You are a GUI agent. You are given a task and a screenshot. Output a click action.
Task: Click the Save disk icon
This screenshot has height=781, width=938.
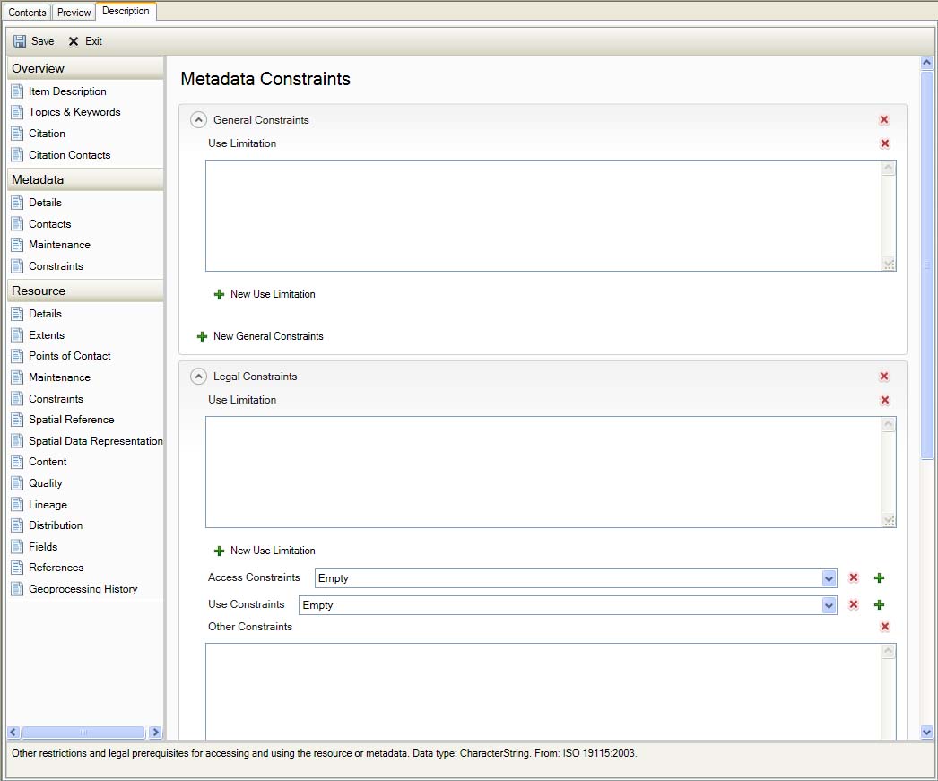click(x=20, y=41)
